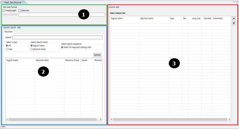Enable the FixedLength checkbox
The width and height of the screenshot is (239, 129).
pos(4,10)
